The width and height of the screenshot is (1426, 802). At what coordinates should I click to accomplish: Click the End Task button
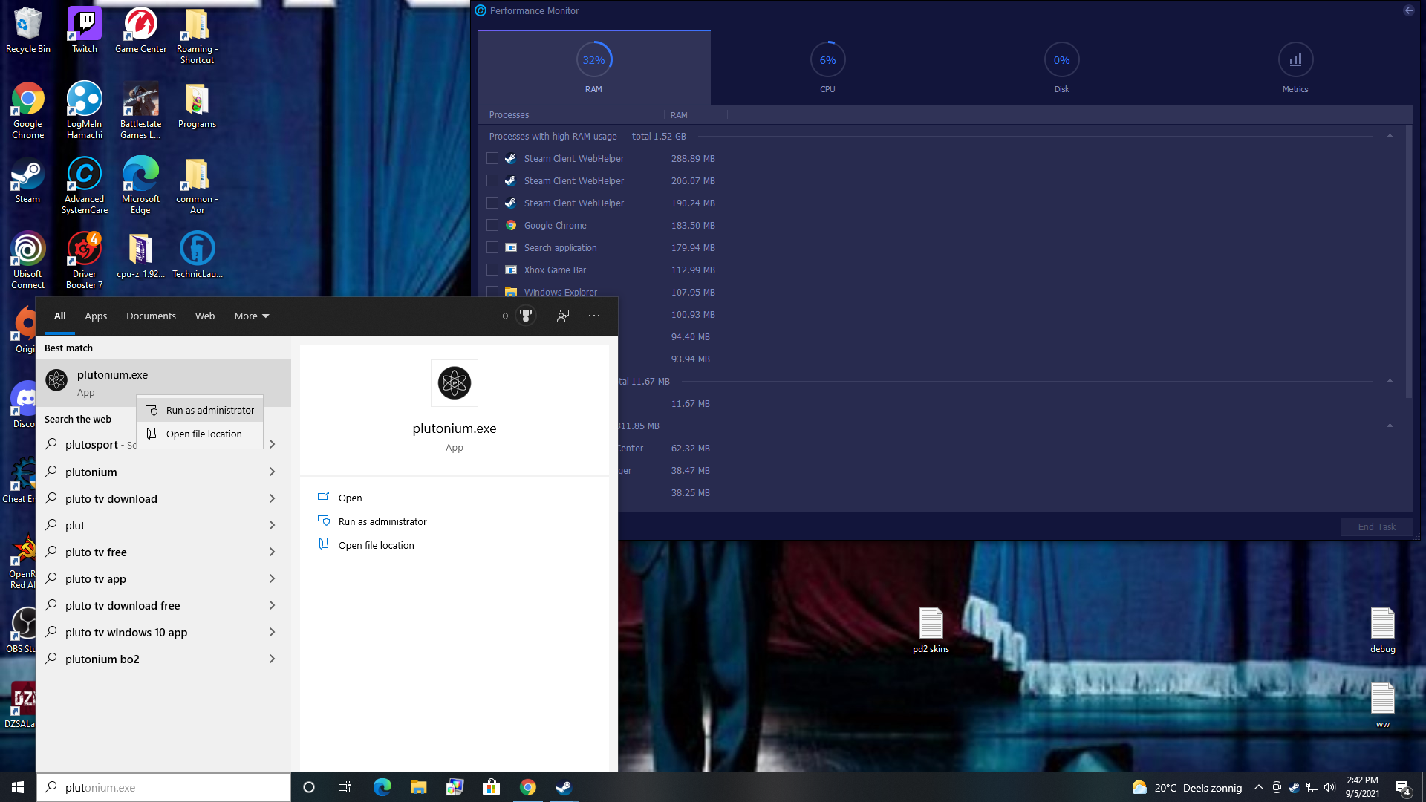click(1376, 526)
